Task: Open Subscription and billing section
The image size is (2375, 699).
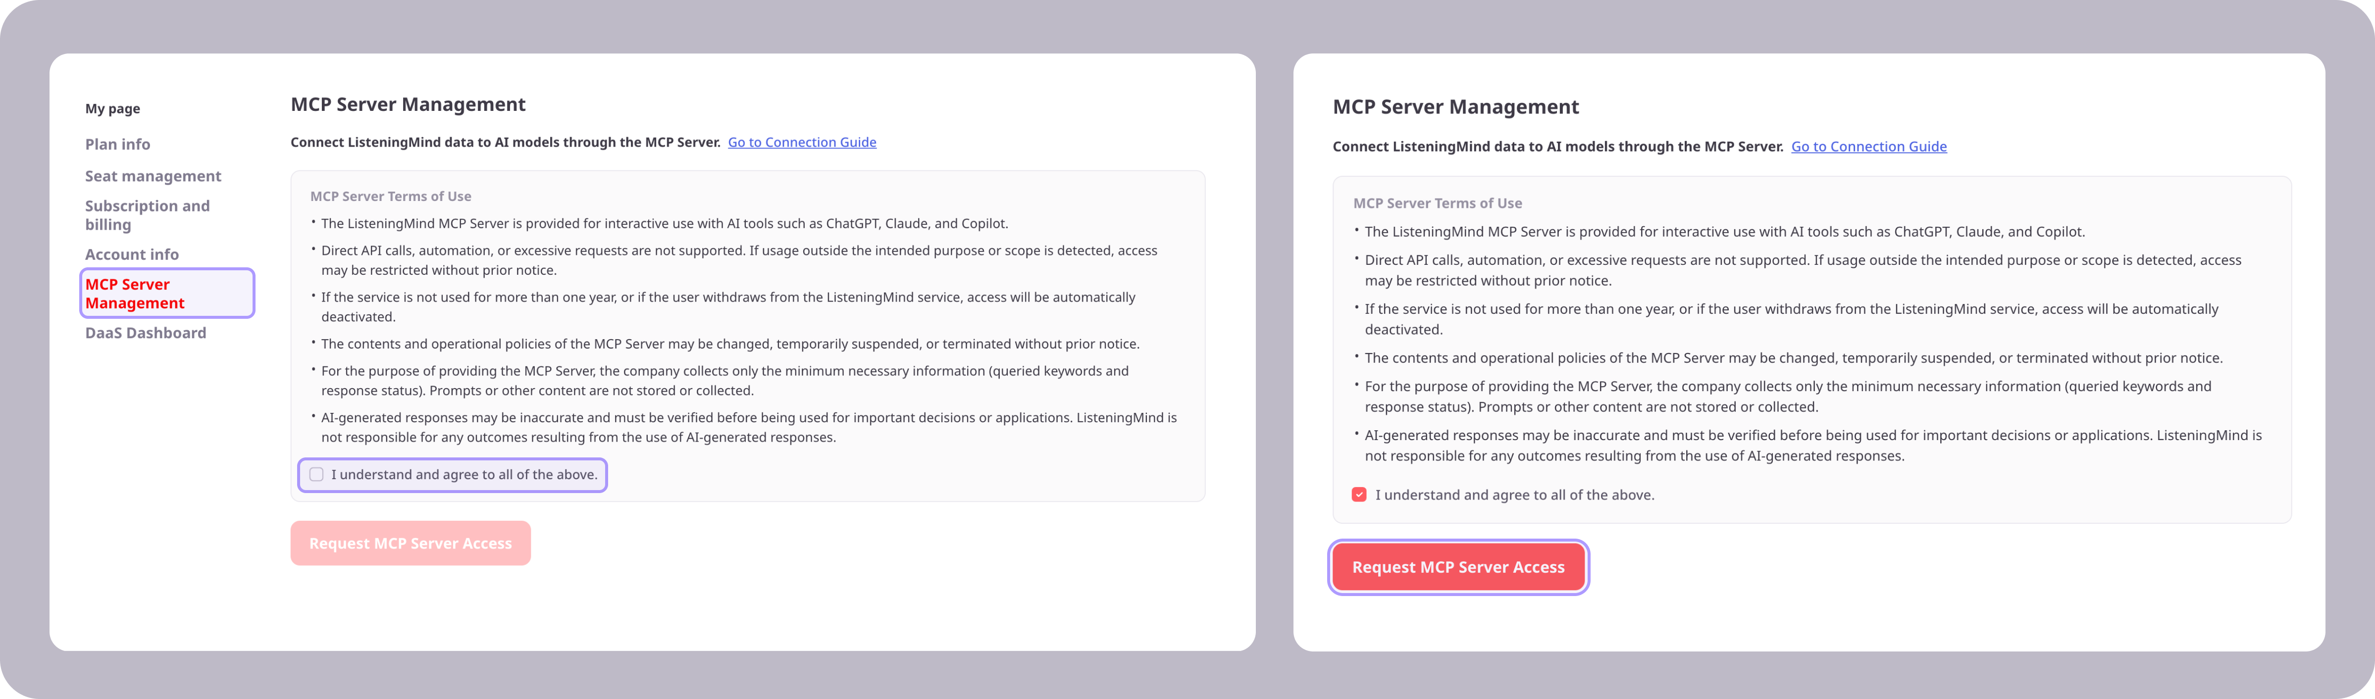Action: 148,215
